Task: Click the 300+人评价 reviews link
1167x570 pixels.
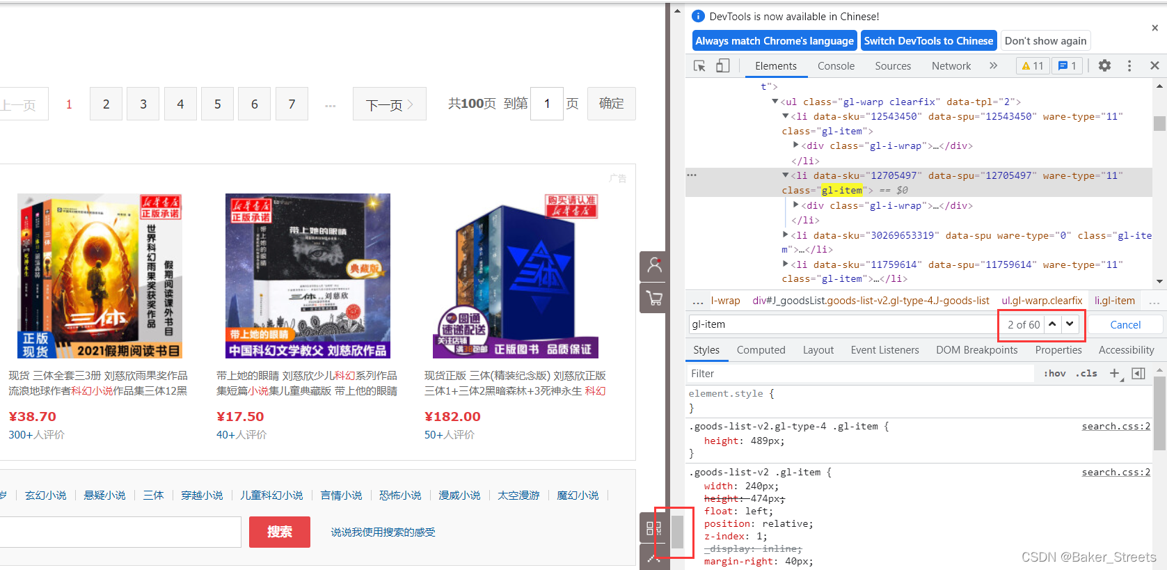Action: coord(36,434)
